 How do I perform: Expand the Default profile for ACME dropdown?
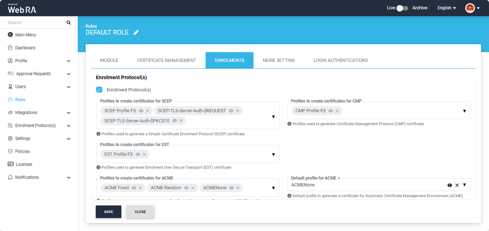465,185
